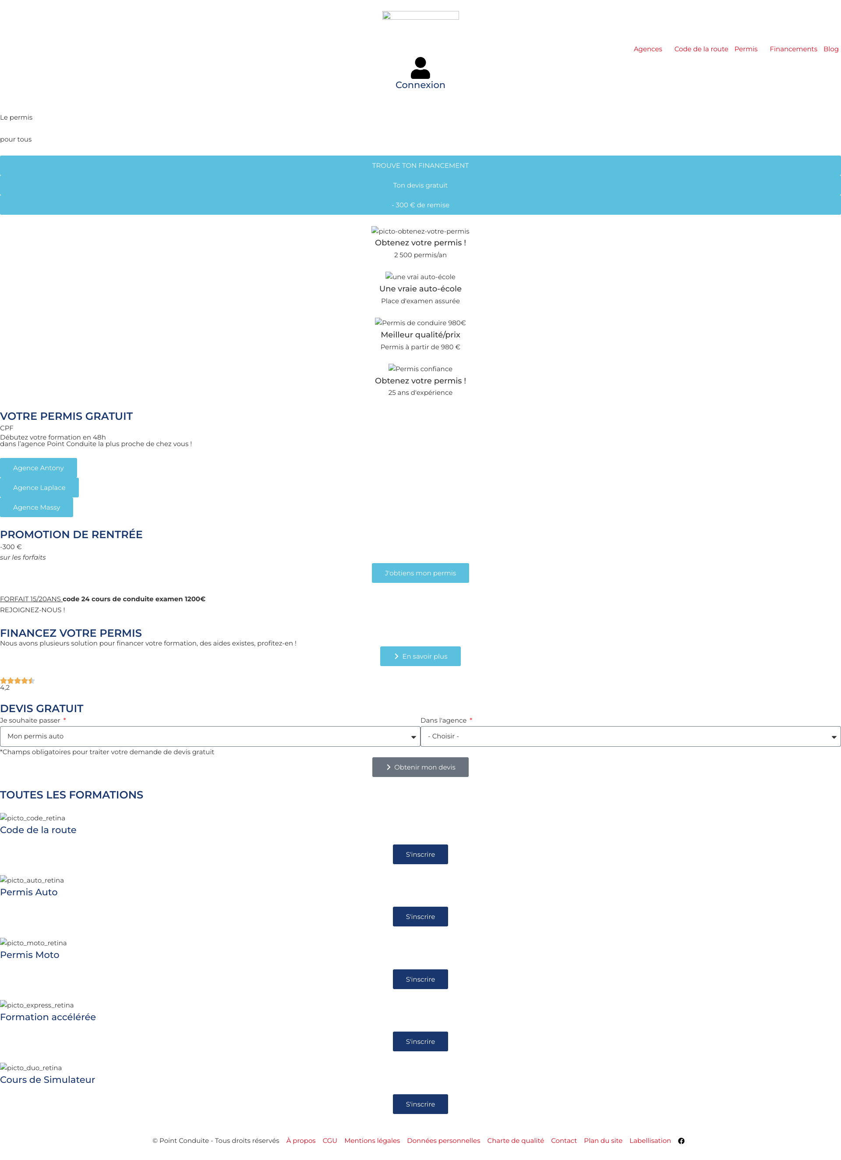841x1160 pixels.
Task: Open 'Formation accélérée' heading link
Action: (48, 1017)
